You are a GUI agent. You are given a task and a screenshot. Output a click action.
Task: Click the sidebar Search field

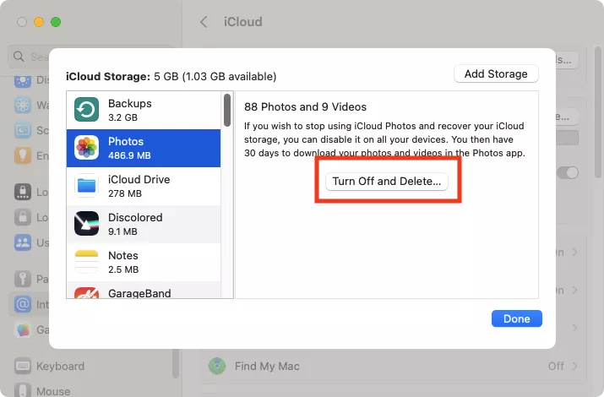[x=34, y=57]
